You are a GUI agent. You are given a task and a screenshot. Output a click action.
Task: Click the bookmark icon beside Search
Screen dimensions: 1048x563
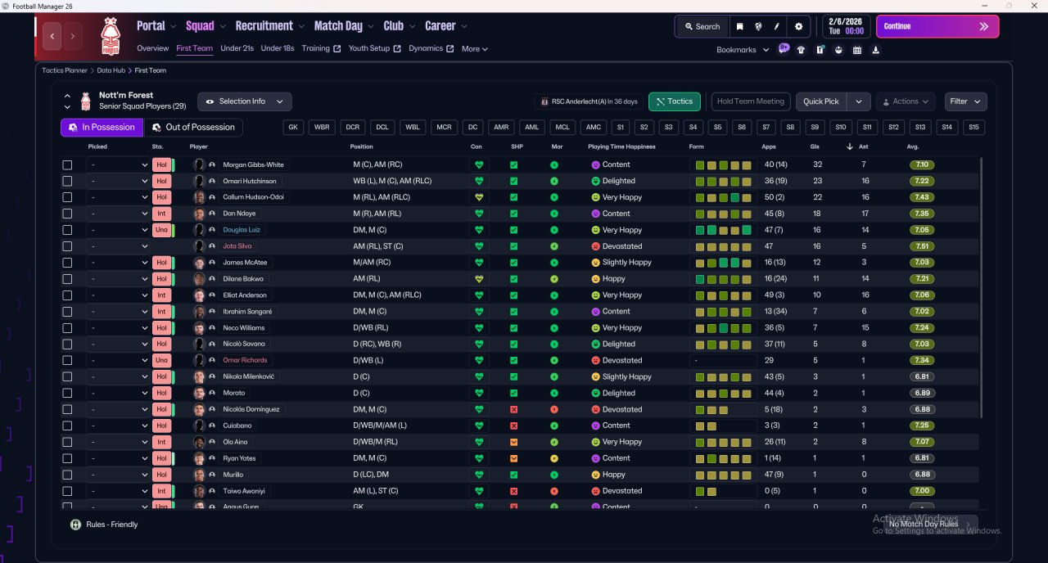point(740,26)
